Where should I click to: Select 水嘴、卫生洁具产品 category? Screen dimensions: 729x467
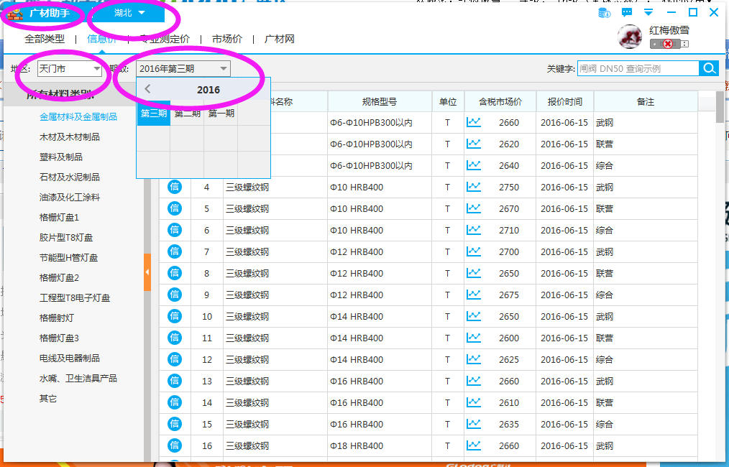tap(78, 378)
